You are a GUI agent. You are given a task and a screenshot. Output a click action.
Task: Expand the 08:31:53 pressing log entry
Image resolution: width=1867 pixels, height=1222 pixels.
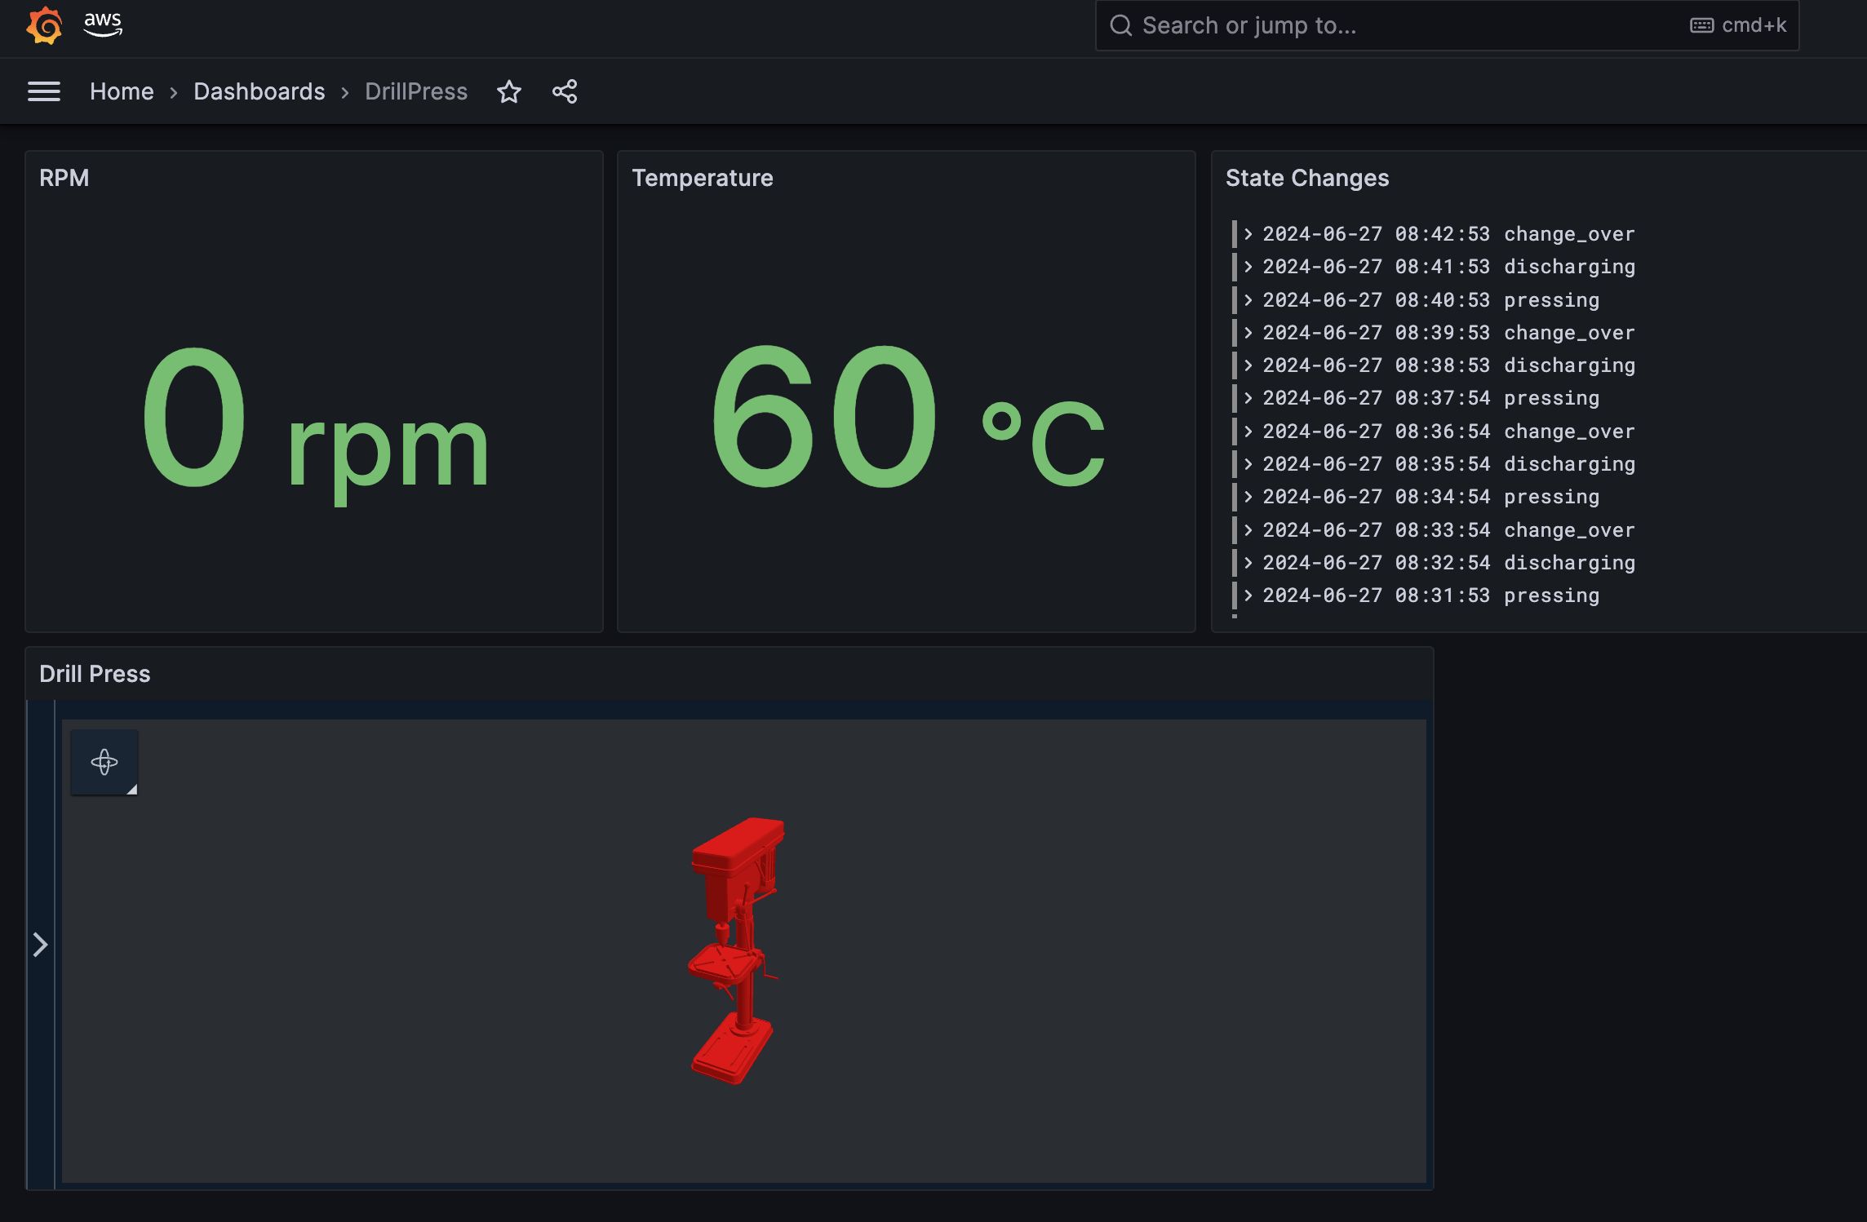tap(1248, 595)
